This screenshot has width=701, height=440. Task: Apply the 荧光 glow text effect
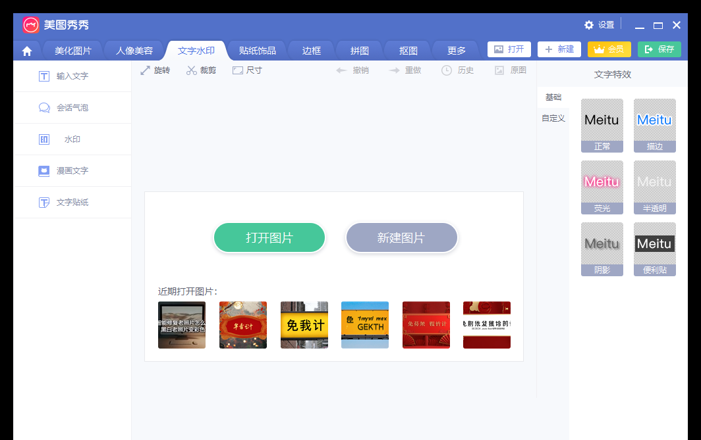(602, 187)
